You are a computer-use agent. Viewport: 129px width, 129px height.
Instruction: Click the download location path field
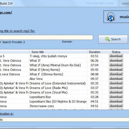64,120
